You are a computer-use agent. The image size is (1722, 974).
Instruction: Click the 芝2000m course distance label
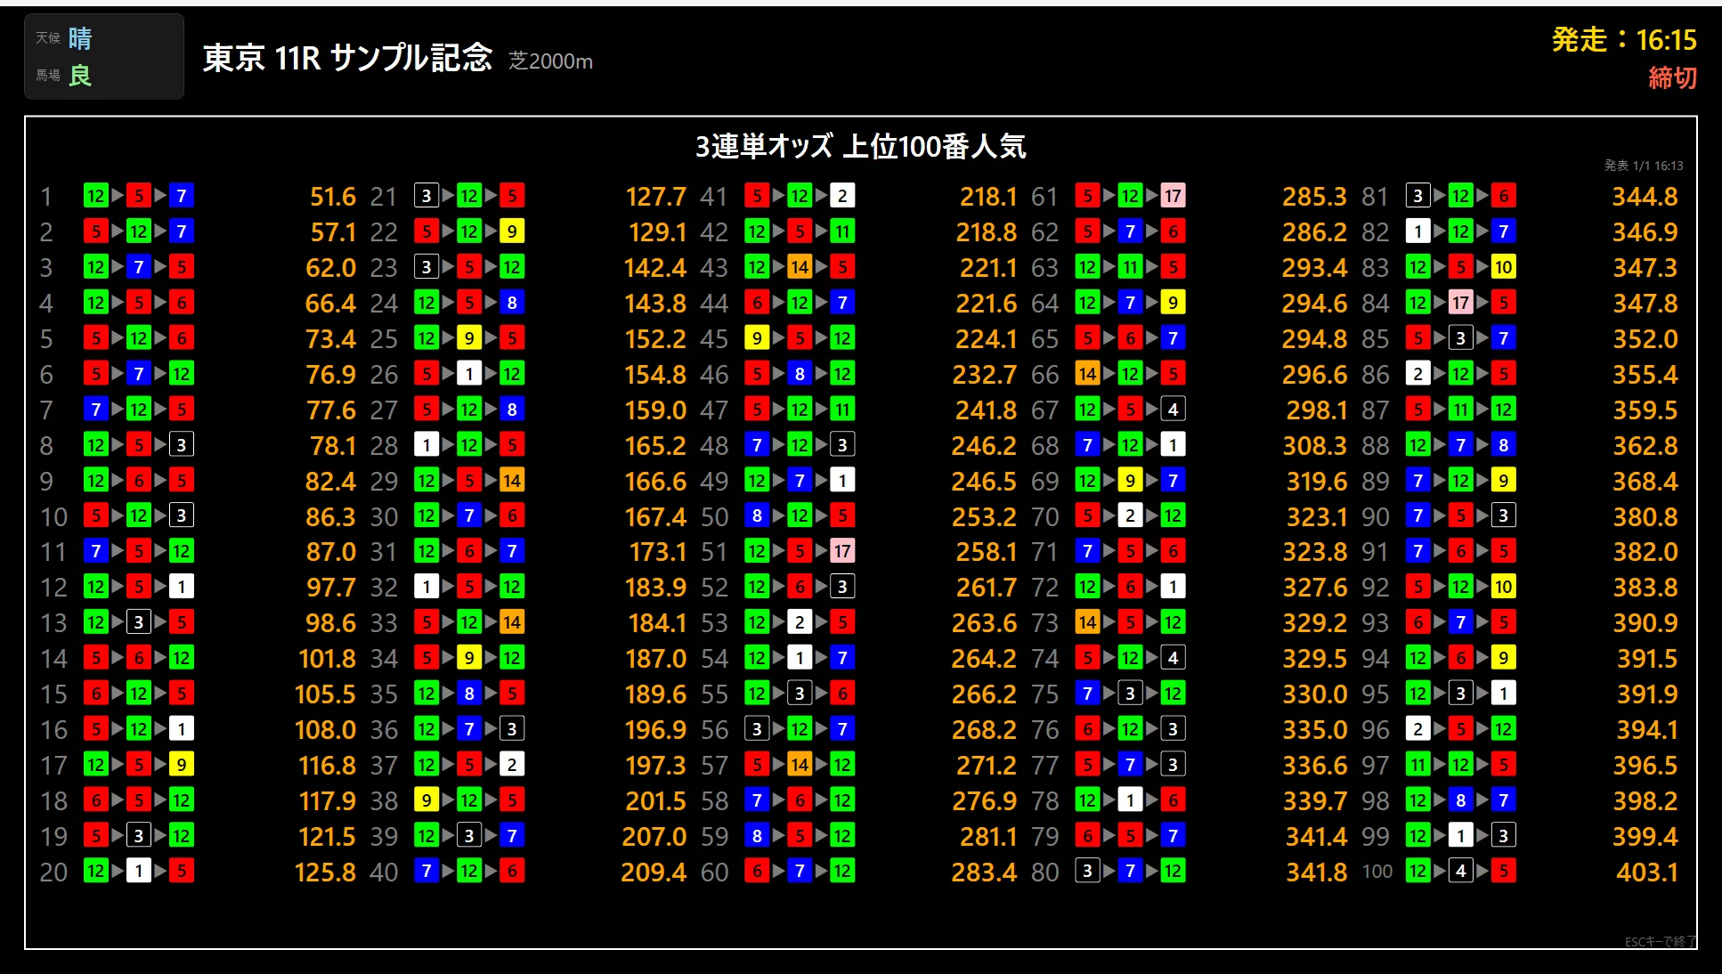coord(550,61)
